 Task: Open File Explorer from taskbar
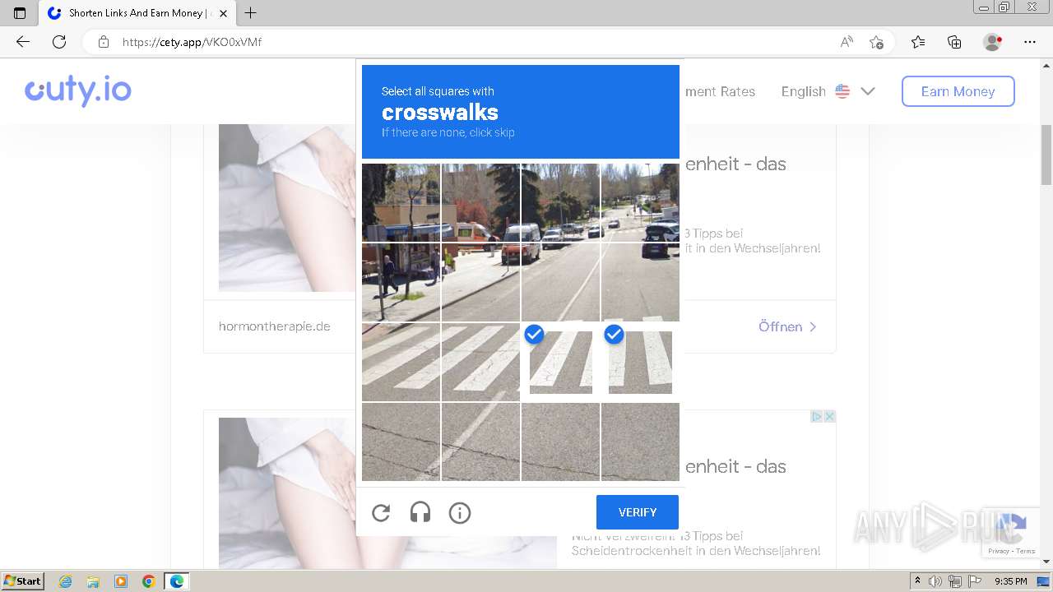click(x=93, y=581)
